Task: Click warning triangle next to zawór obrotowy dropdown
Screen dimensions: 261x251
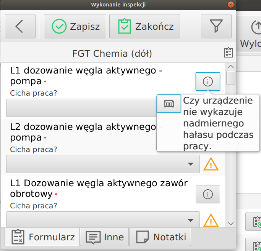Action: tap(211, 220)
